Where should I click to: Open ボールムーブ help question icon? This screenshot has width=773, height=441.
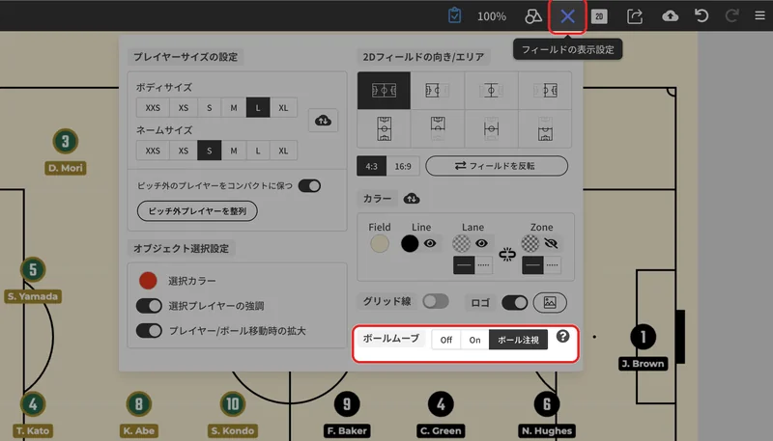point(562,336)
